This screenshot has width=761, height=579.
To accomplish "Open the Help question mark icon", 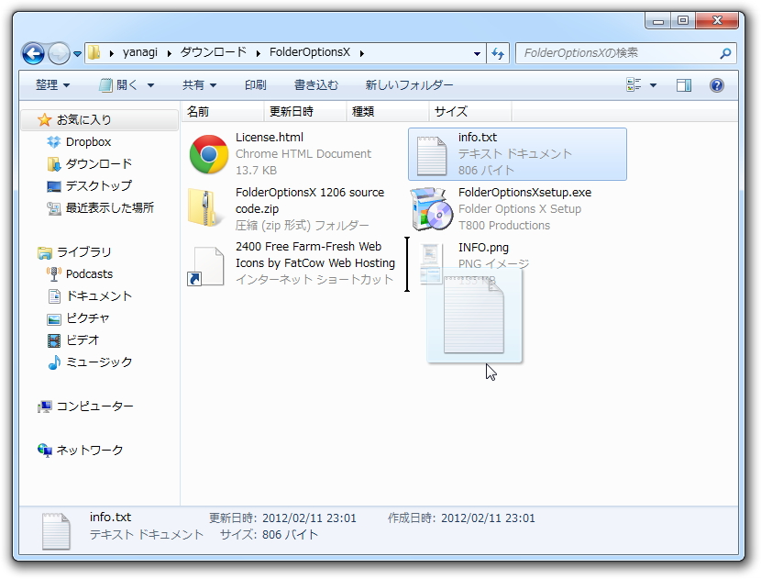I will click(716, 85).
